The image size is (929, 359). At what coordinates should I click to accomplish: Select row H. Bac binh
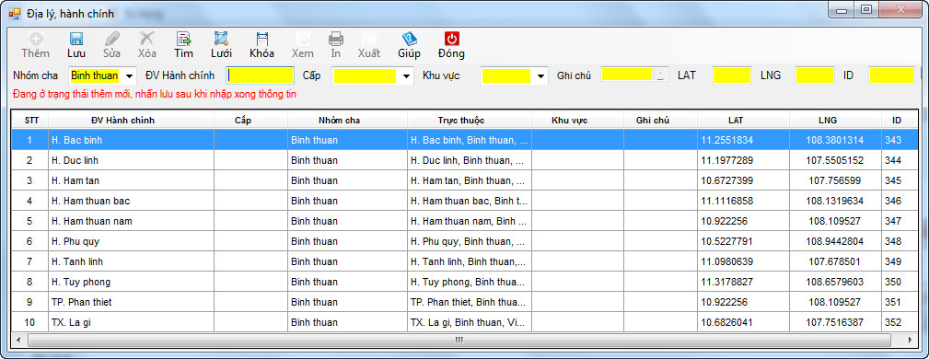click(465, 141)
